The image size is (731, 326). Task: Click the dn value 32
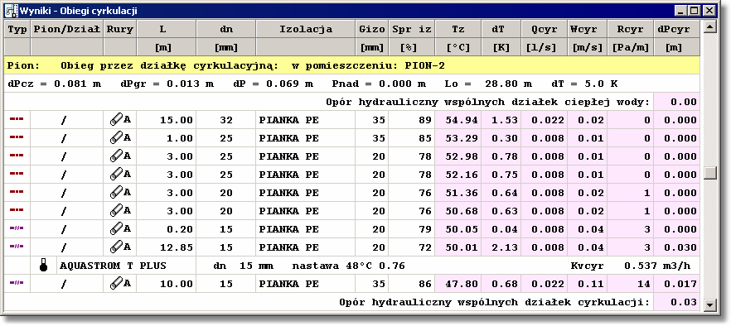click(225, 120)
